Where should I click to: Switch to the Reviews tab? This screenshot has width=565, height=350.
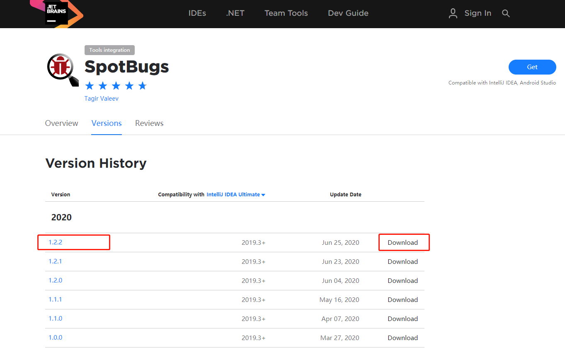tap(149, 123)
